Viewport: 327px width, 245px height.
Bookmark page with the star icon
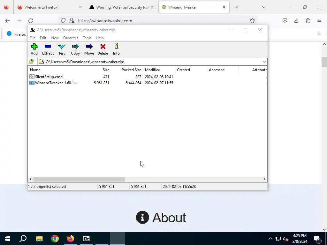pyautogui.click(x=252, y=21)
